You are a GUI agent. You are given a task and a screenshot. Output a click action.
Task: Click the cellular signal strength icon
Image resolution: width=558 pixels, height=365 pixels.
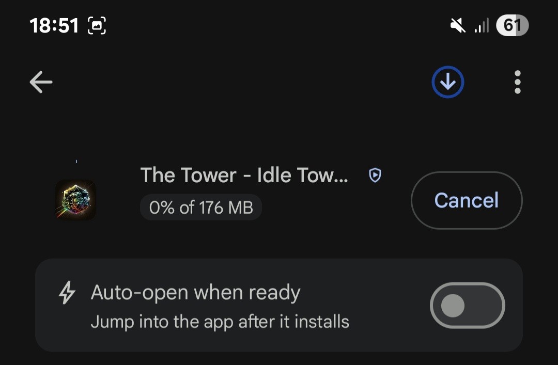point(482,24)
